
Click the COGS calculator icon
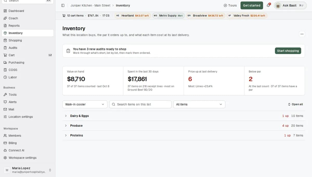pos(5,70)
